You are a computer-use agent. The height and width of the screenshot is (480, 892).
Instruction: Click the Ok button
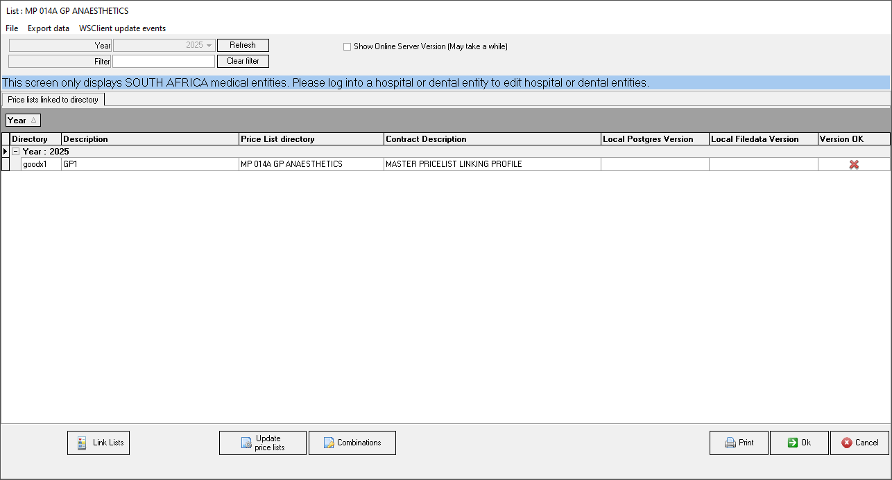coord(799,443)
